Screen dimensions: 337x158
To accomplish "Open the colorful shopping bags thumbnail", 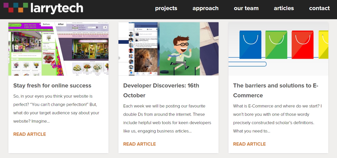I will click(278, 49).
